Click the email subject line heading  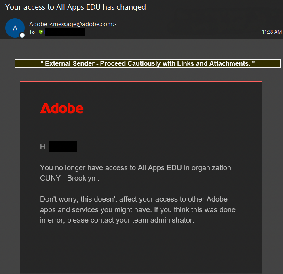click(76, 7)
